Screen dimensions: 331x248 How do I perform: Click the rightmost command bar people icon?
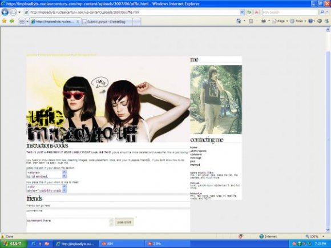tap(326, 21)
